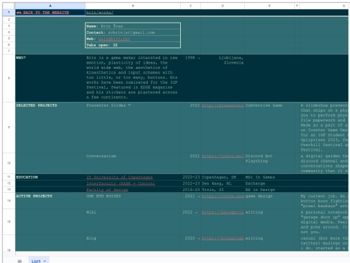Select the WHO? label cell
Screen dimensions: 350x263
pyautogui.click(x=50, y=78)
